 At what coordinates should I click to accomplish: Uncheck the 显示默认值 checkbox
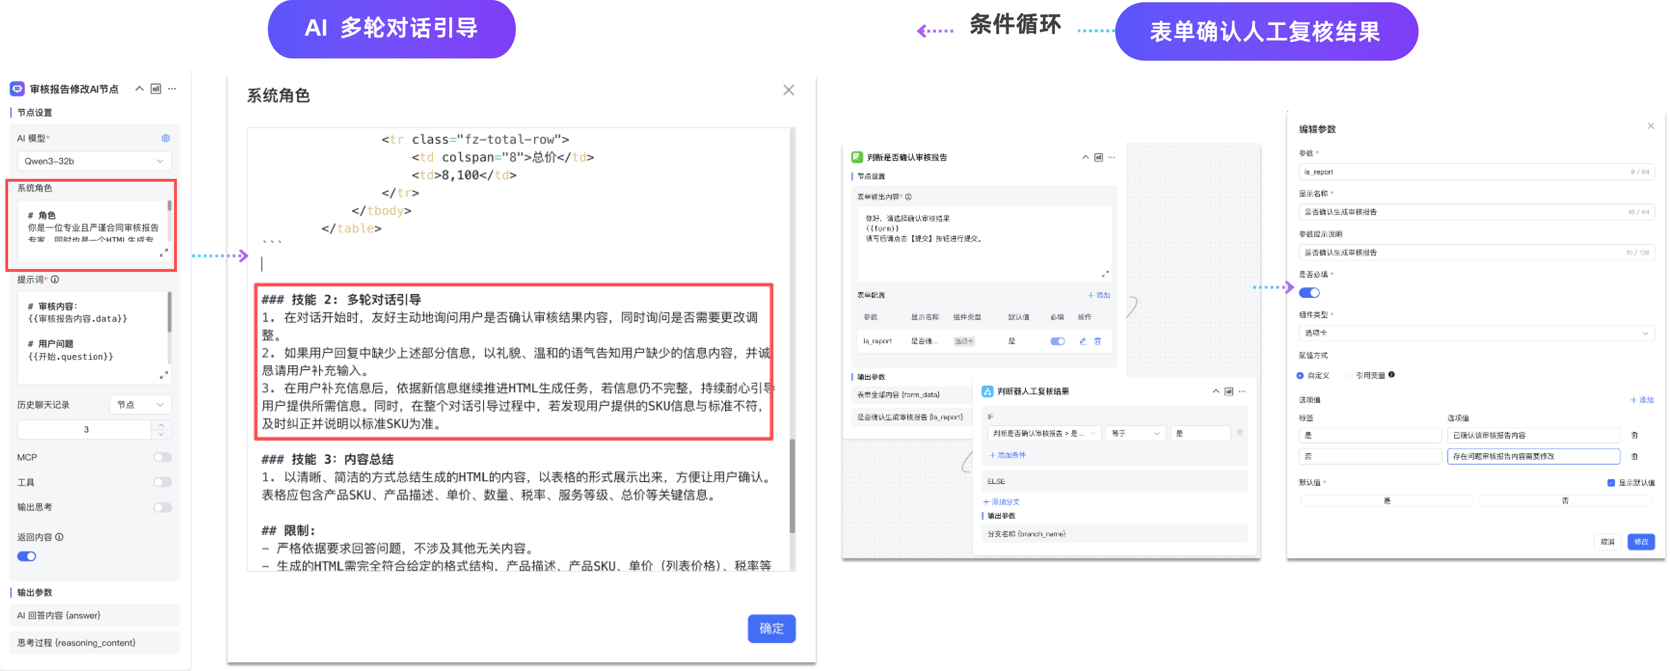(x=1610, y=483)
